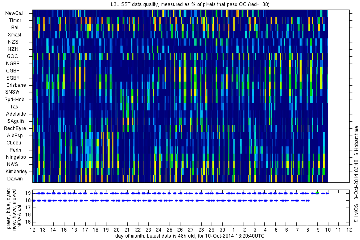Click the NewCal row label

14,13
